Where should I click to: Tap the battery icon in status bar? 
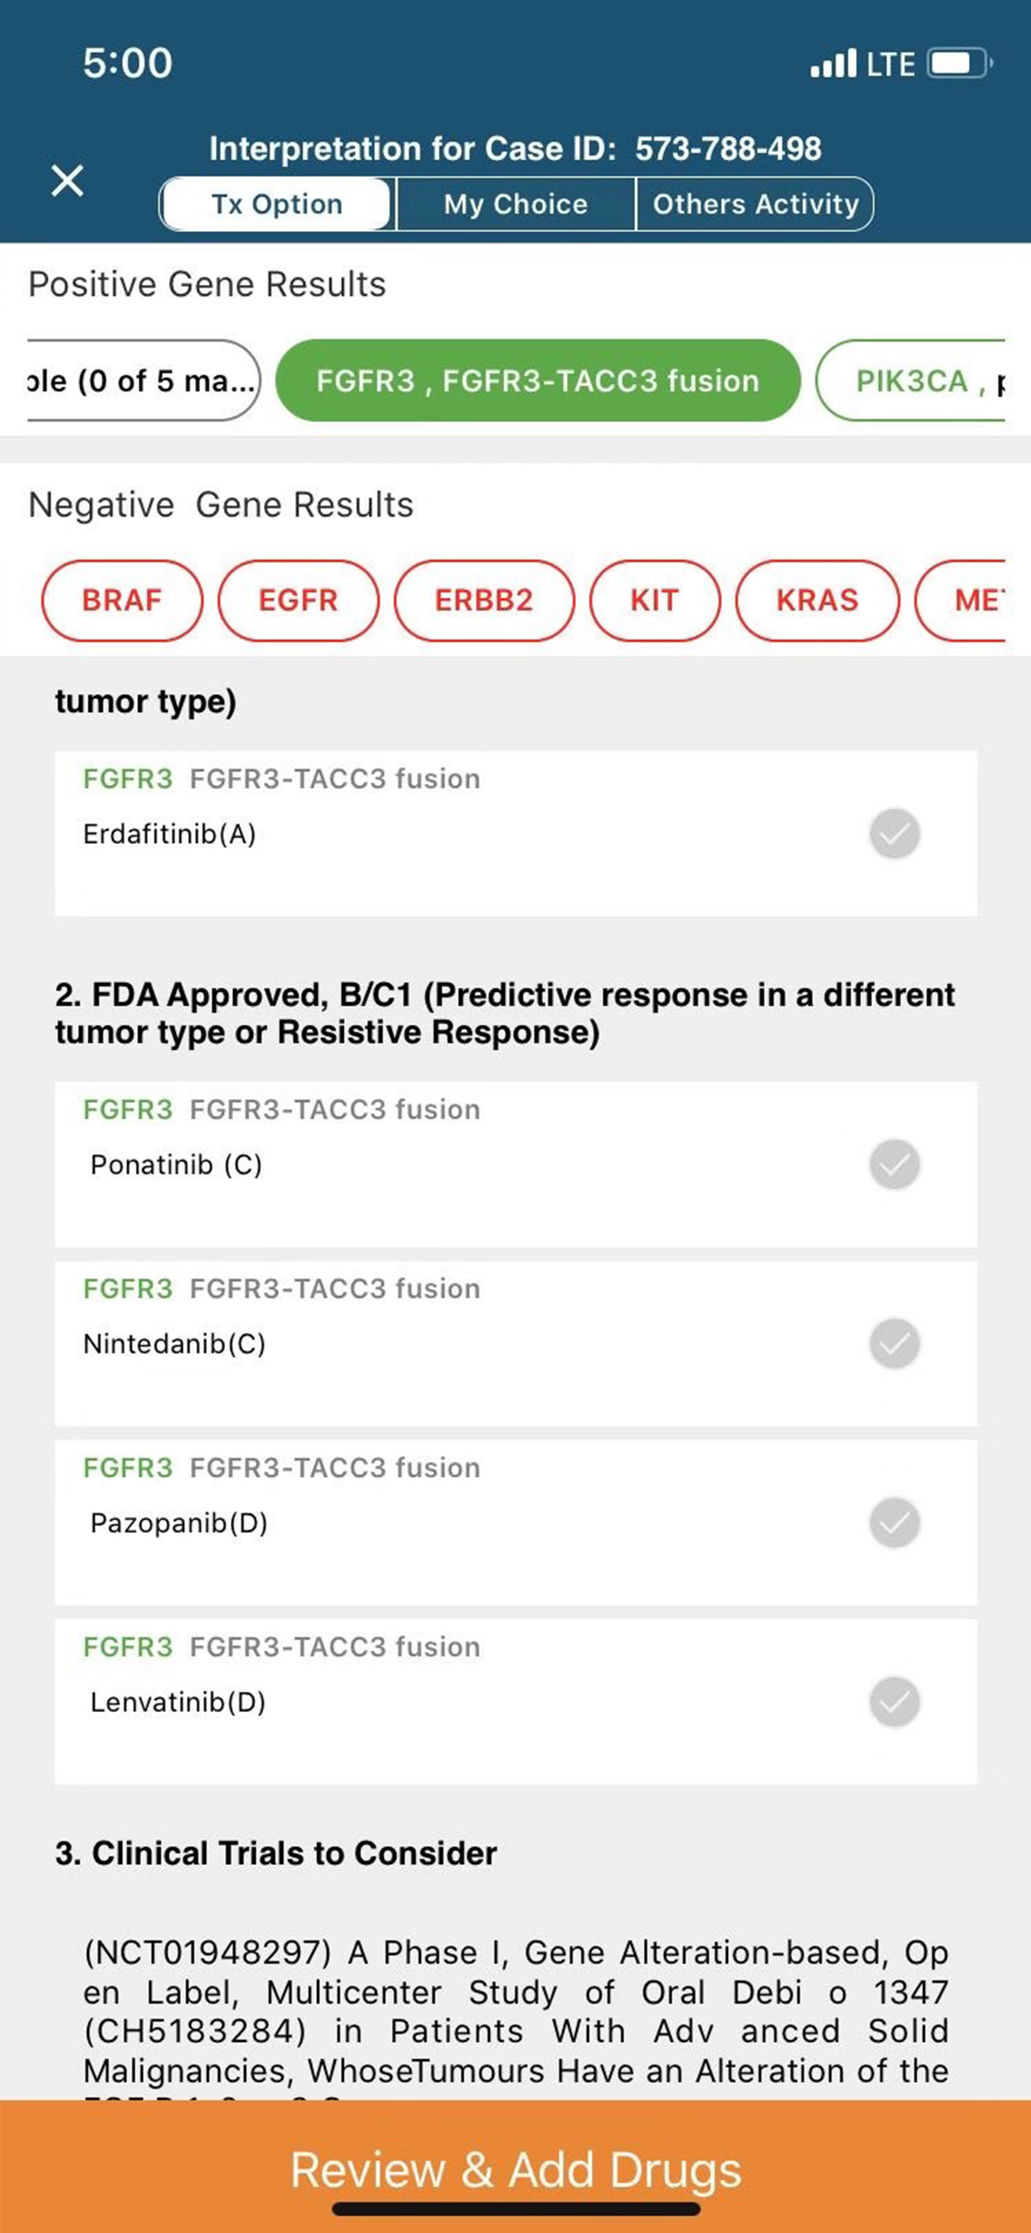point(957,64)
